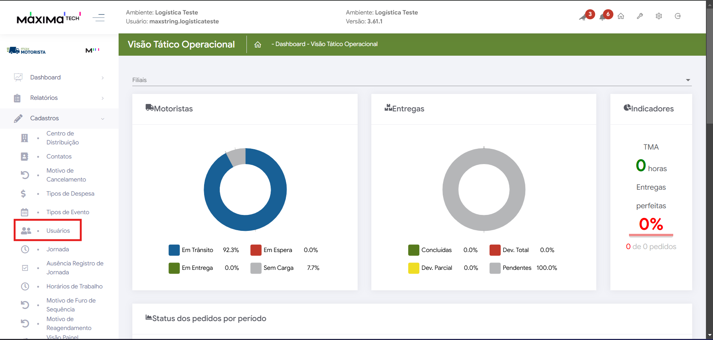Open the alerts icon with 3 badge

click(x=584, y=17)
